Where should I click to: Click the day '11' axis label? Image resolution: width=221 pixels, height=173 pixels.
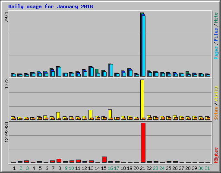point(78,168)
